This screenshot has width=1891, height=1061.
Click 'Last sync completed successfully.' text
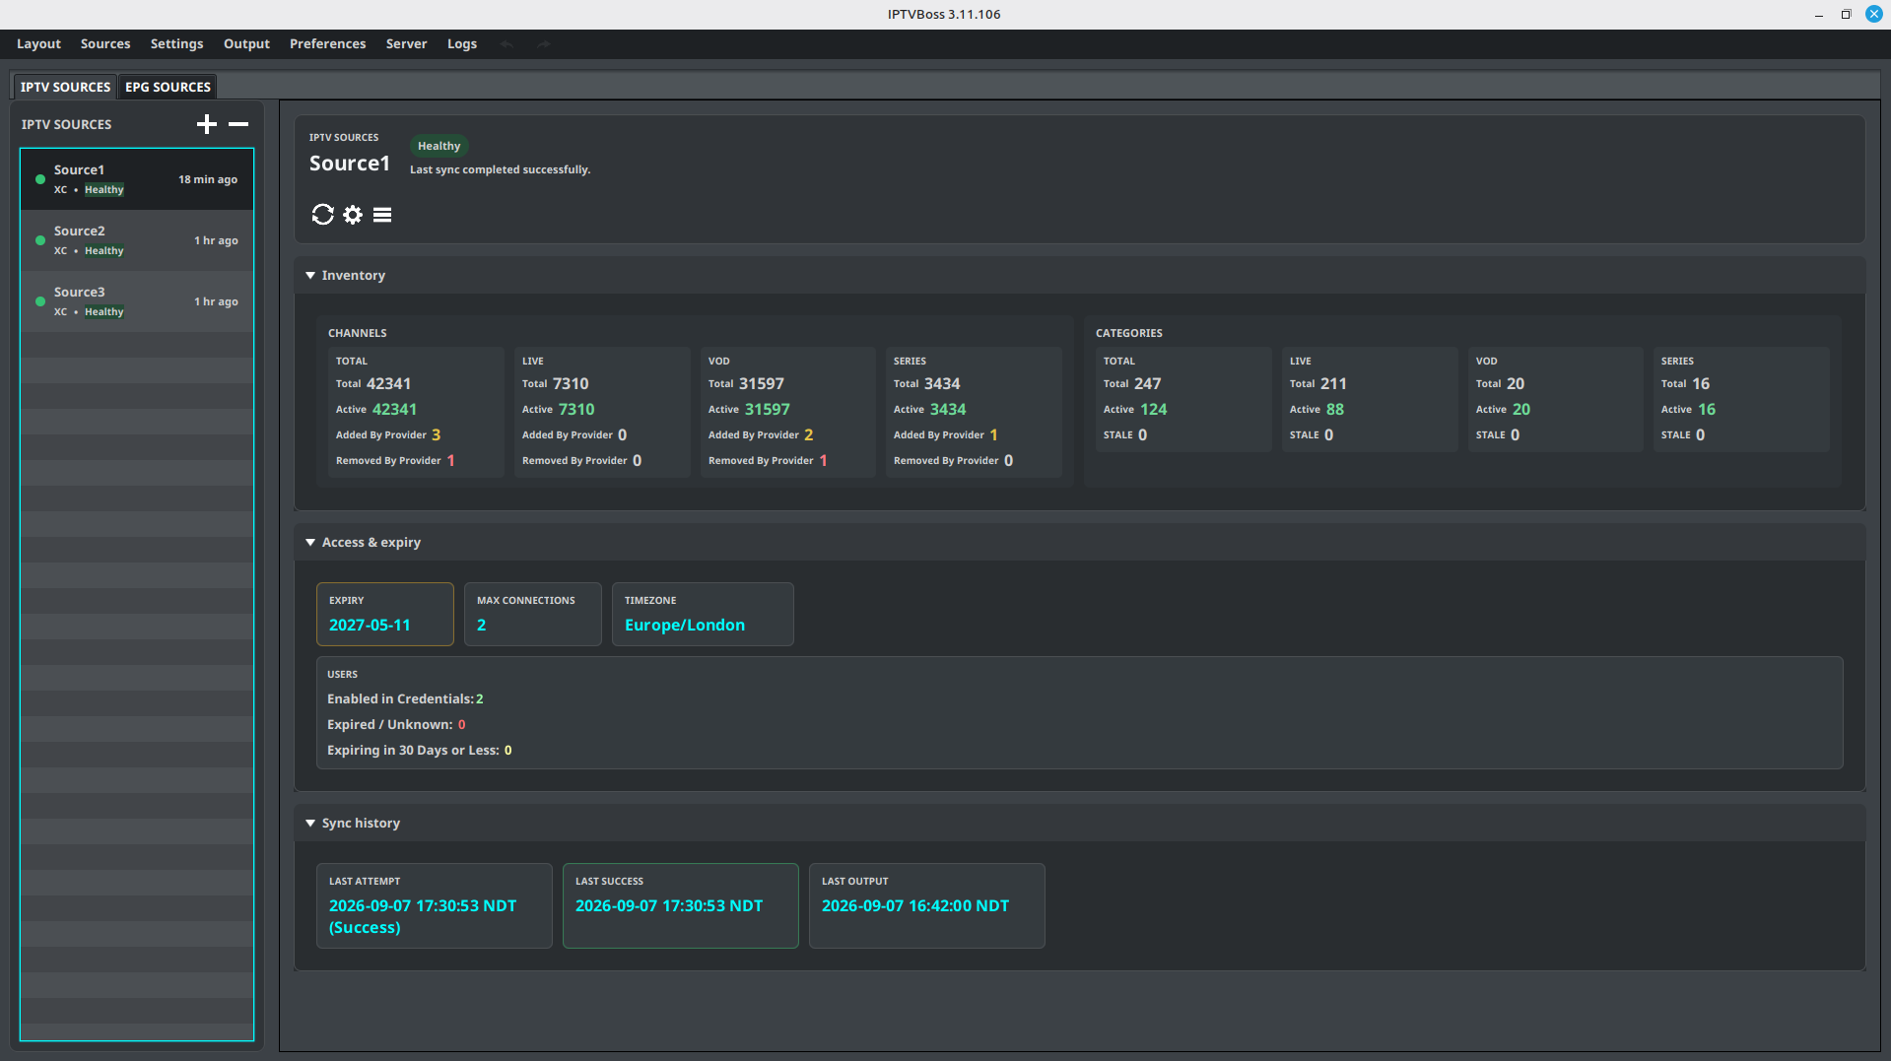(500, 169)
